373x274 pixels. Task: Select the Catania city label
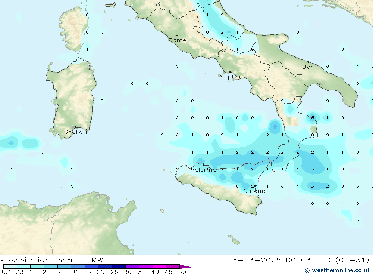(x=255, y=191)
